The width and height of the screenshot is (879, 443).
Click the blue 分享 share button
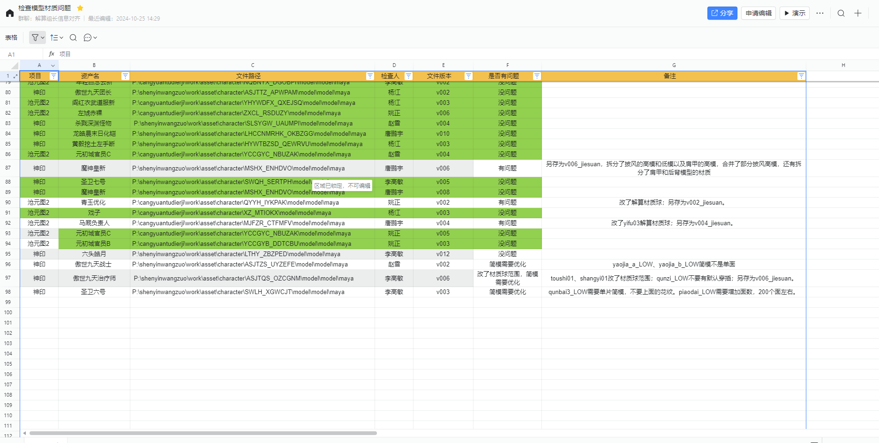[x=722, y=13]
